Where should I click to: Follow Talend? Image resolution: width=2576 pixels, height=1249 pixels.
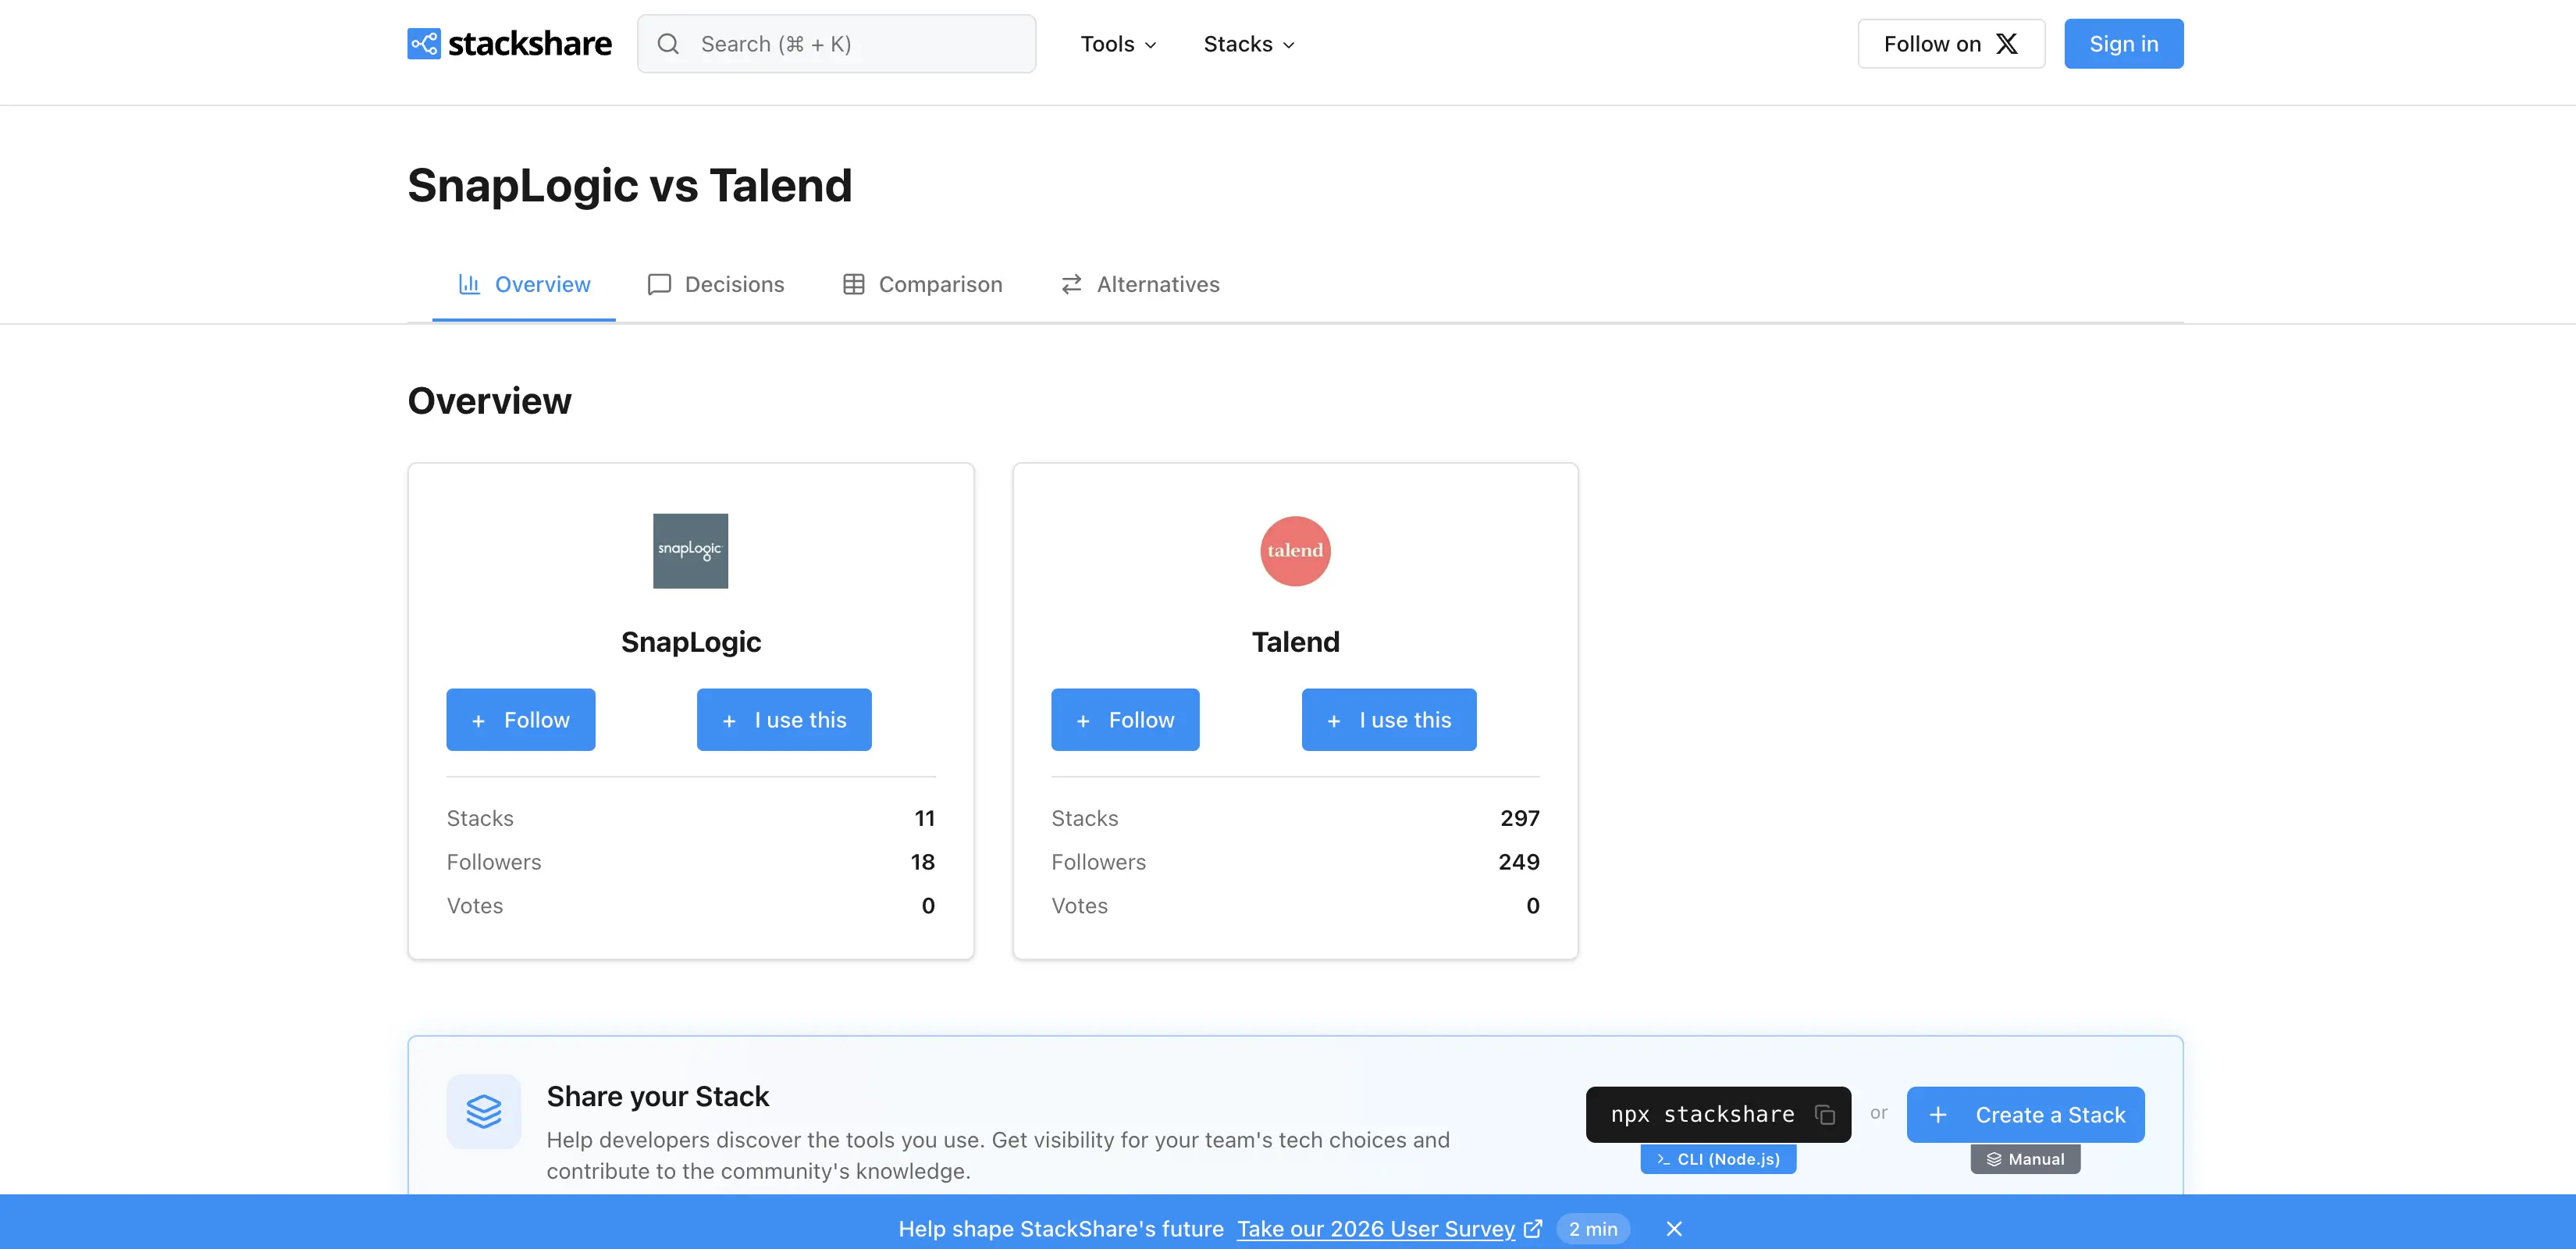(1125, 720)
